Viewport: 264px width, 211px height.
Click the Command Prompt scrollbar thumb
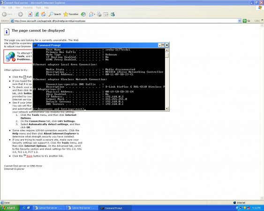tap(166, 55)
